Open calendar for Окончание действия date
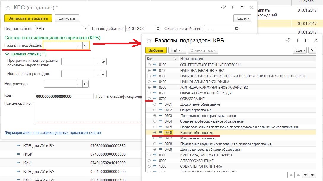 237,28
